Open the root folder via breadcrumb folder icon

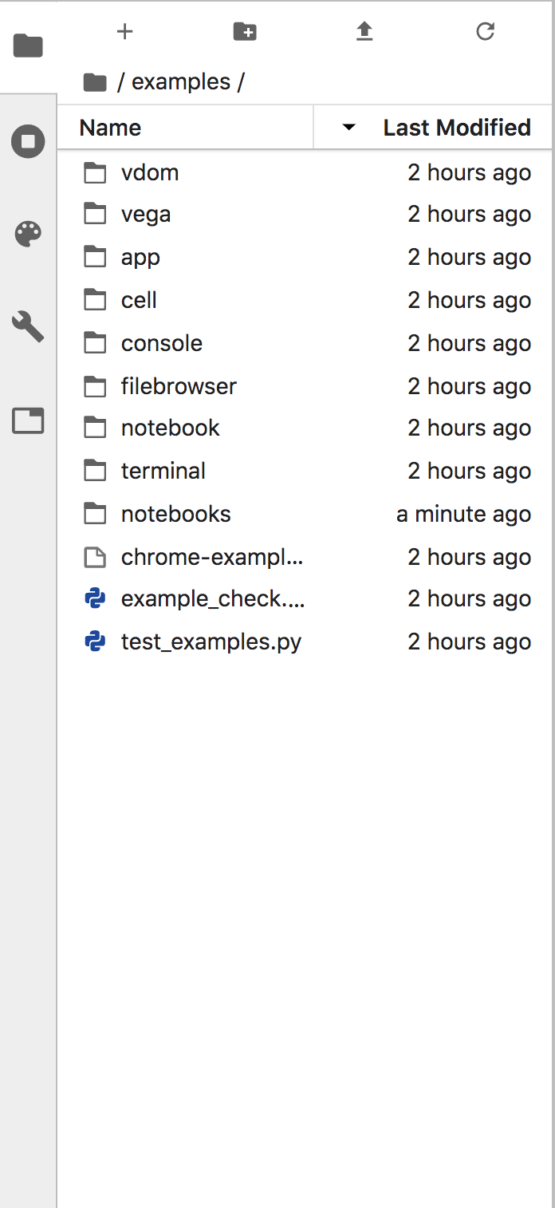point(96,81)
